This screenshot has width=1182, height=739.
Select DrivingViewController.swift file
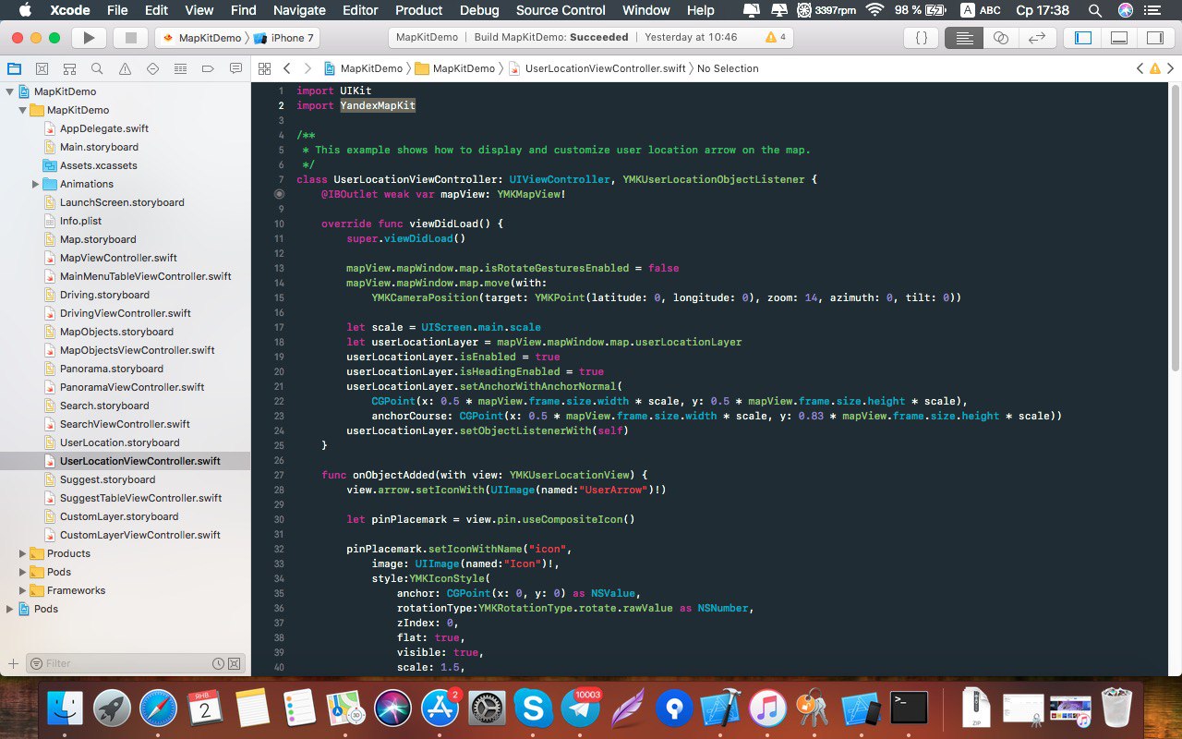tap(125, 313)
